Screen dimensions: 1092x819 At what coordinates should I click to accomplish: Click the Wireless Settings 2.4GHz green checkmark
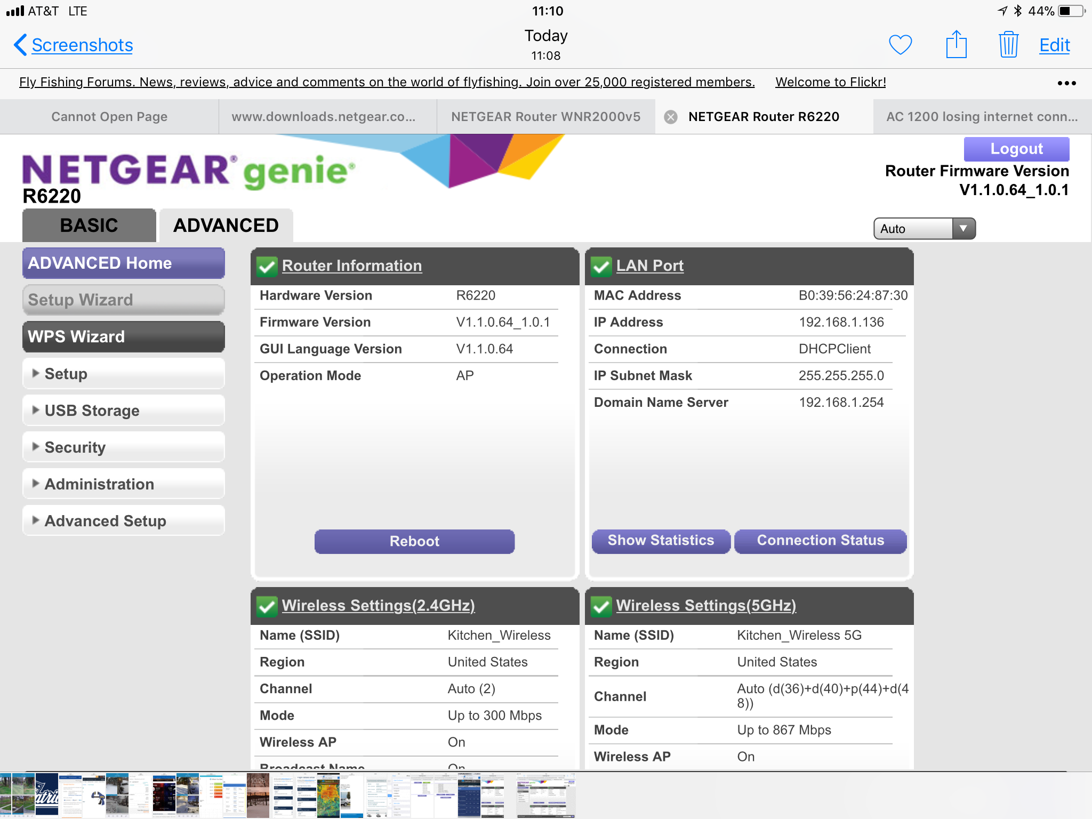[x=267, y=606]
